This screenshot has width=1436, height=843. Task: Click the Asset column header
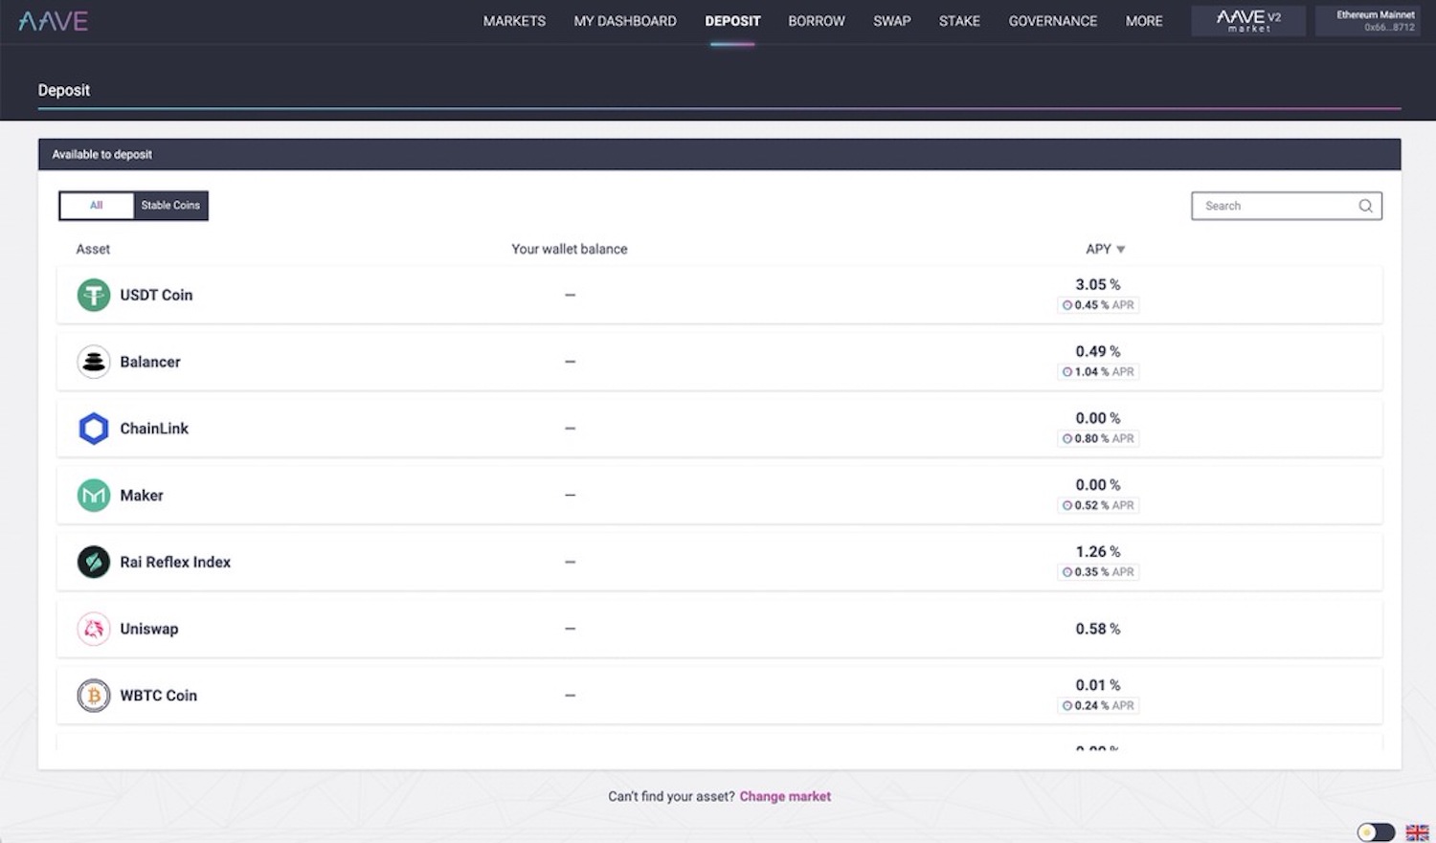point(93,249)
